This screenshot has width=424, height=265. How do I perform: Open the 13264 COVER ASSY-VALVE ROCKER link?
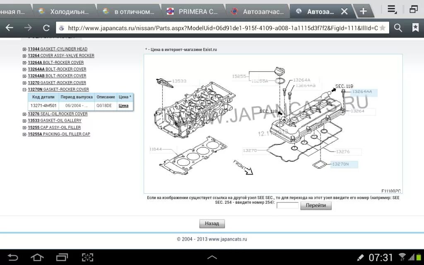tap(61, 56)
